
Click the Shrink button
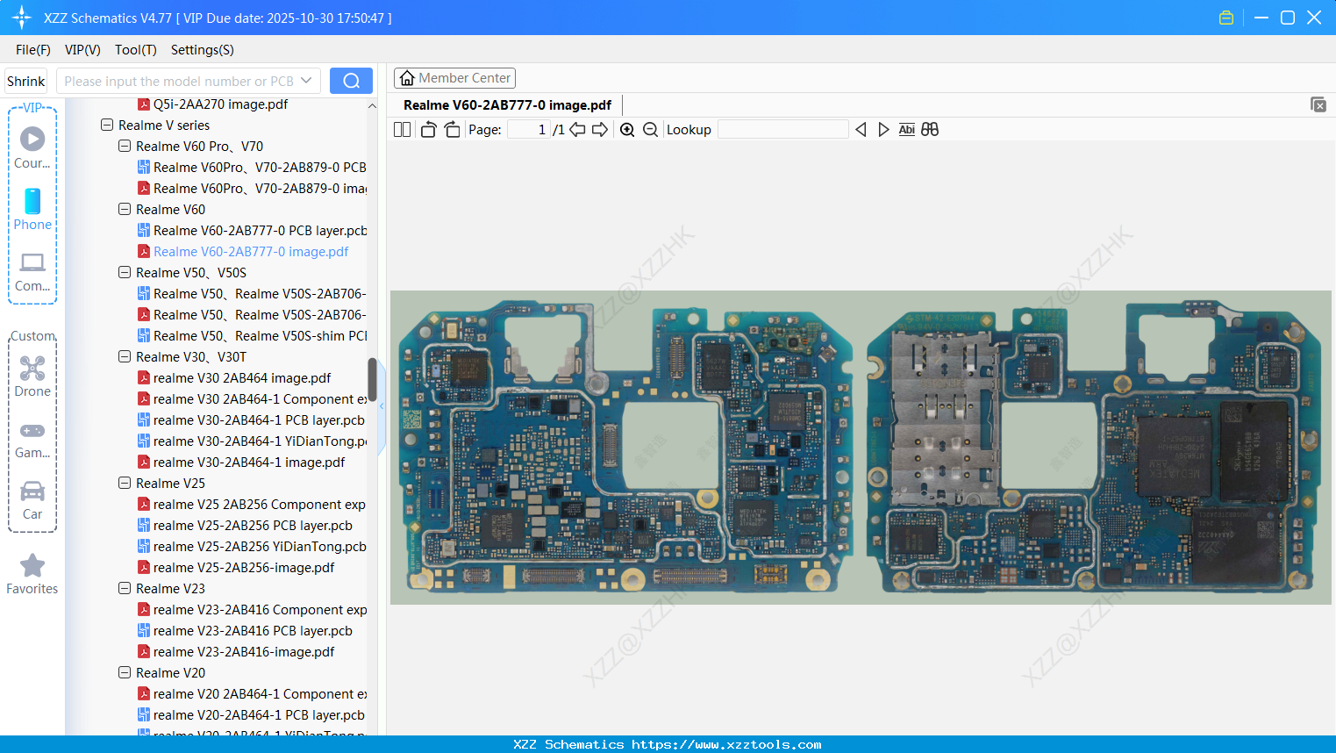(25, 80)
